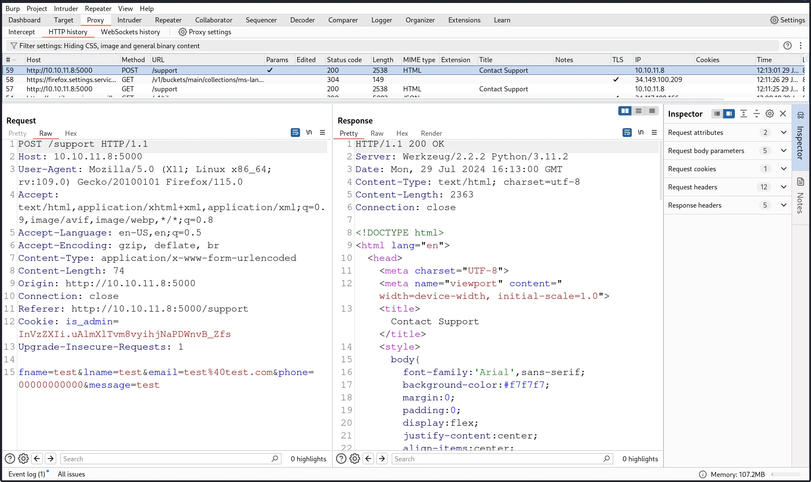Click the filter funnel icon
Image resolution: width=811 pixels, height=482 pixels.
(14, 46)
